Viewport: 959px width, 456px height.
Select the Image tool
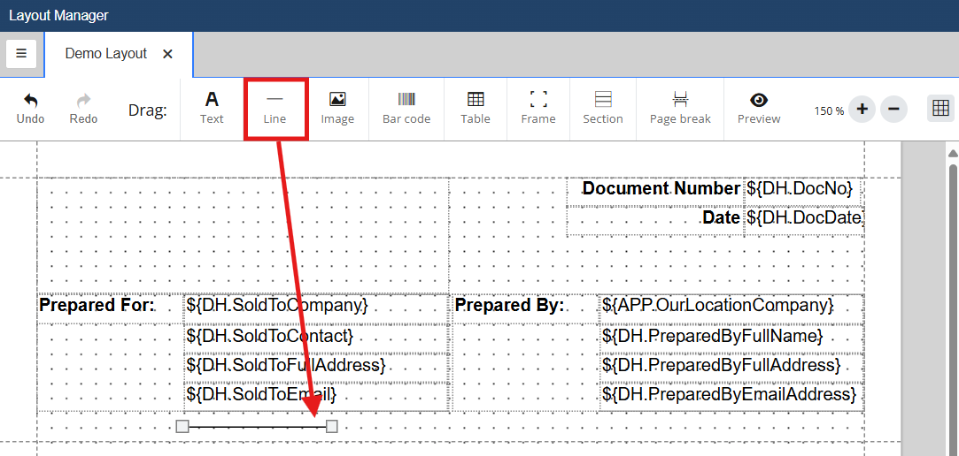[x=337, y=108]
